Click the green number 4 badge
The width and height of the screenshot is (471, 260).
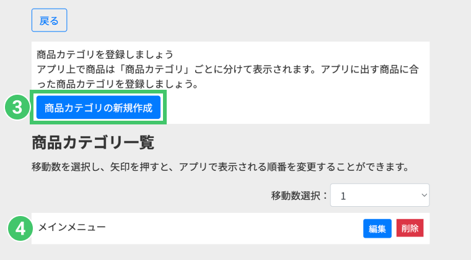click(x=20, y=228)
